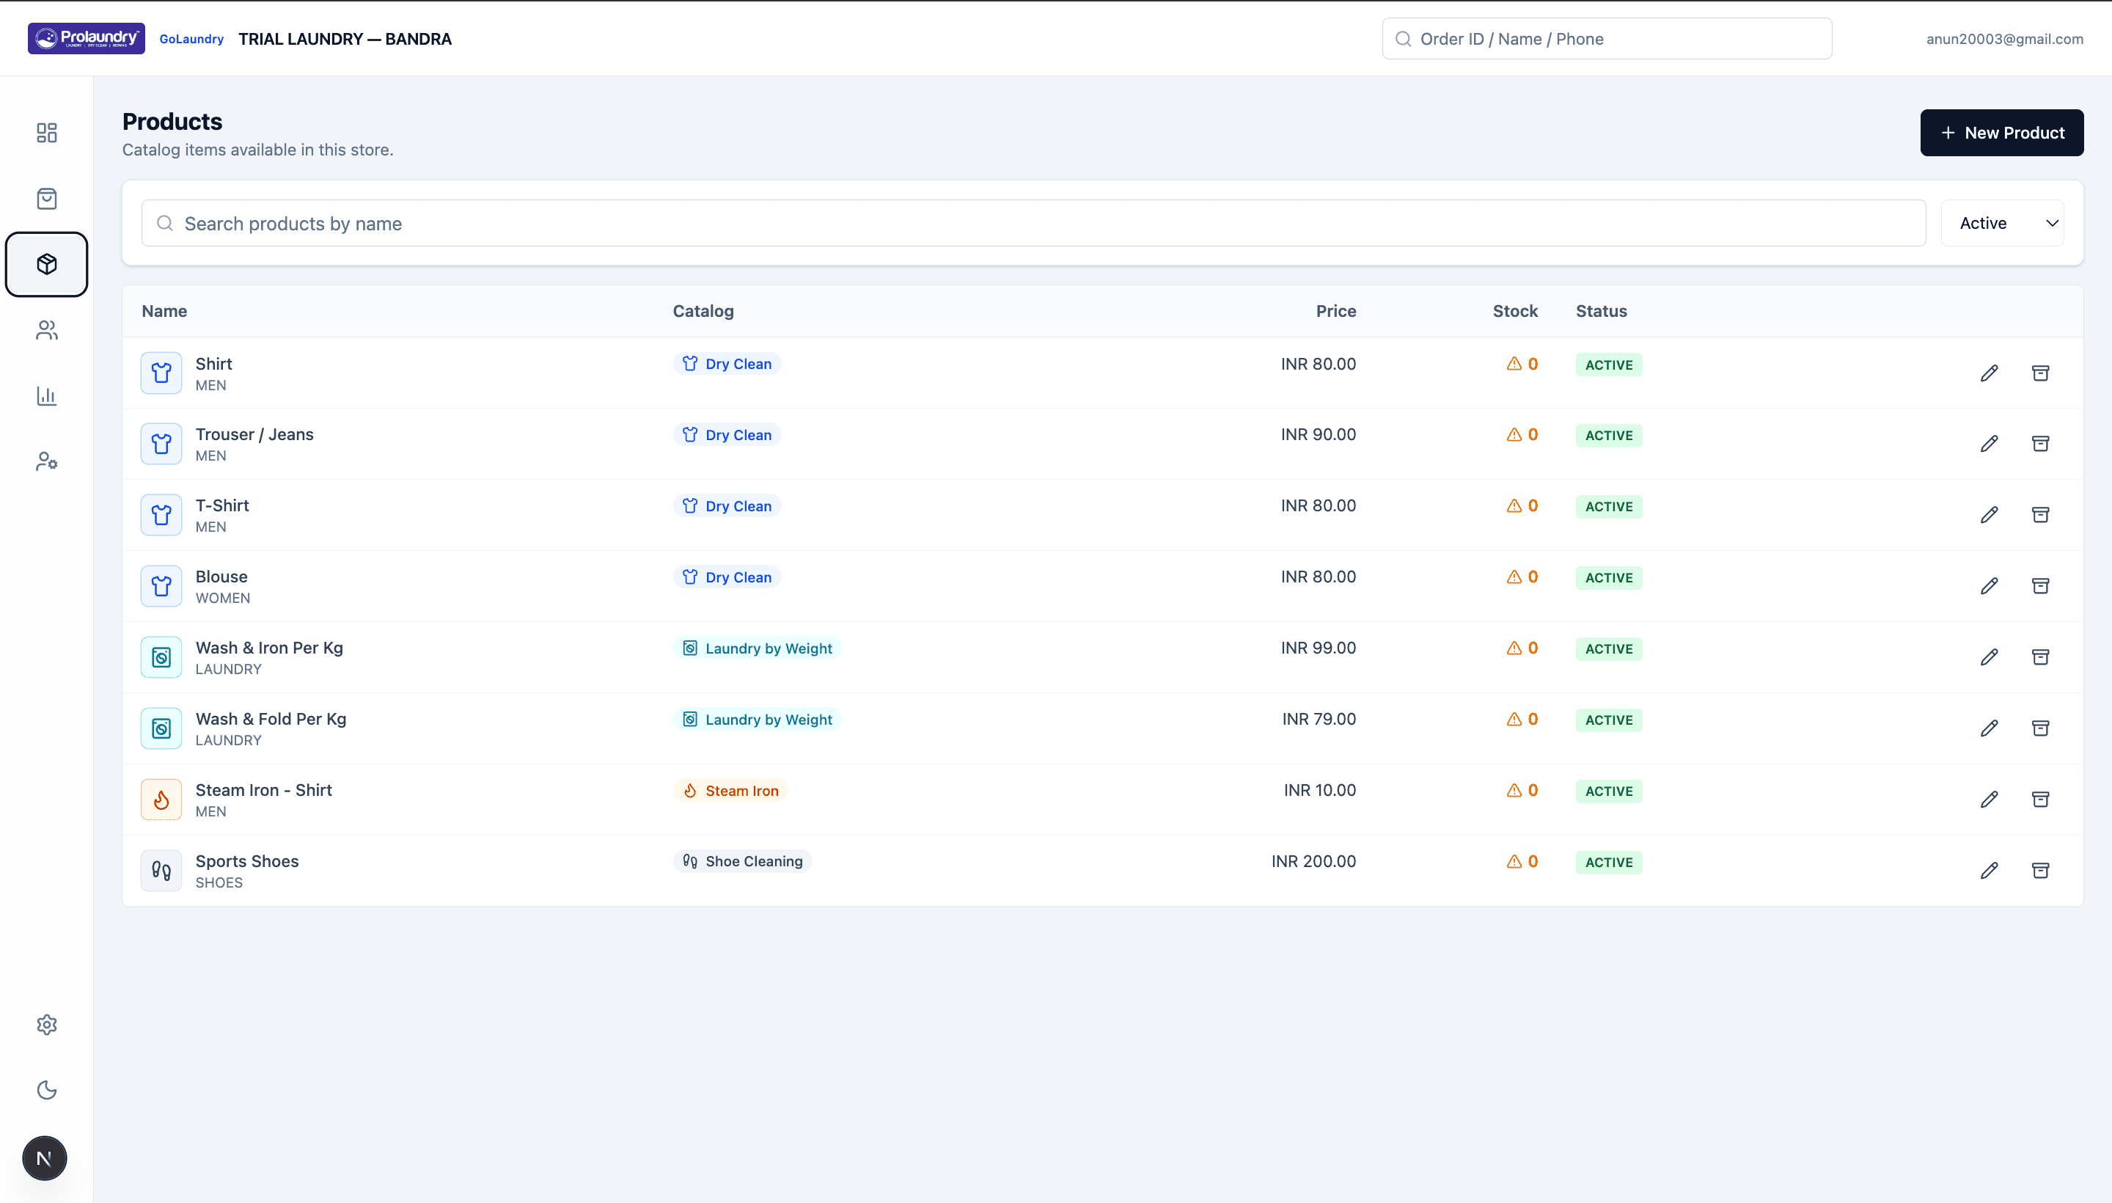Click the Prolaundry logo
Screen dimensions: 2112x1203
coord(86,38)
